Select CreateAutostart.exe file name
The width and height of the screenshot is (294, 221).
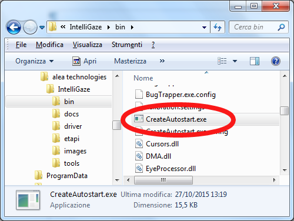pos(176,119)
